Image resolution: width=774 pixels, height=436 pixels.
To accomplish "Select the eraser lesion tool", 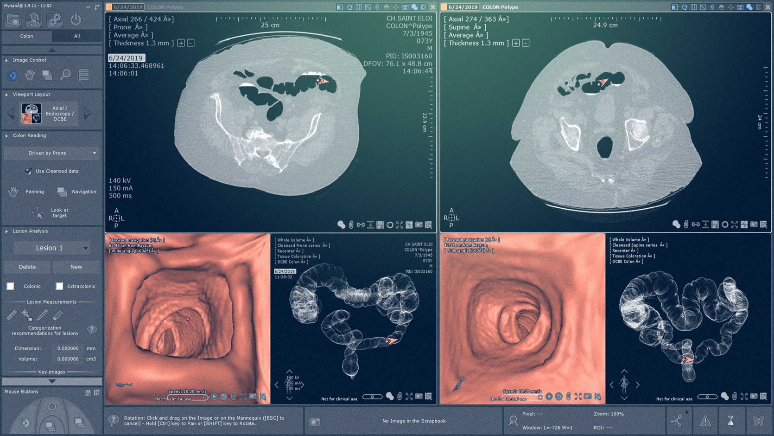I will pos(57,315).
